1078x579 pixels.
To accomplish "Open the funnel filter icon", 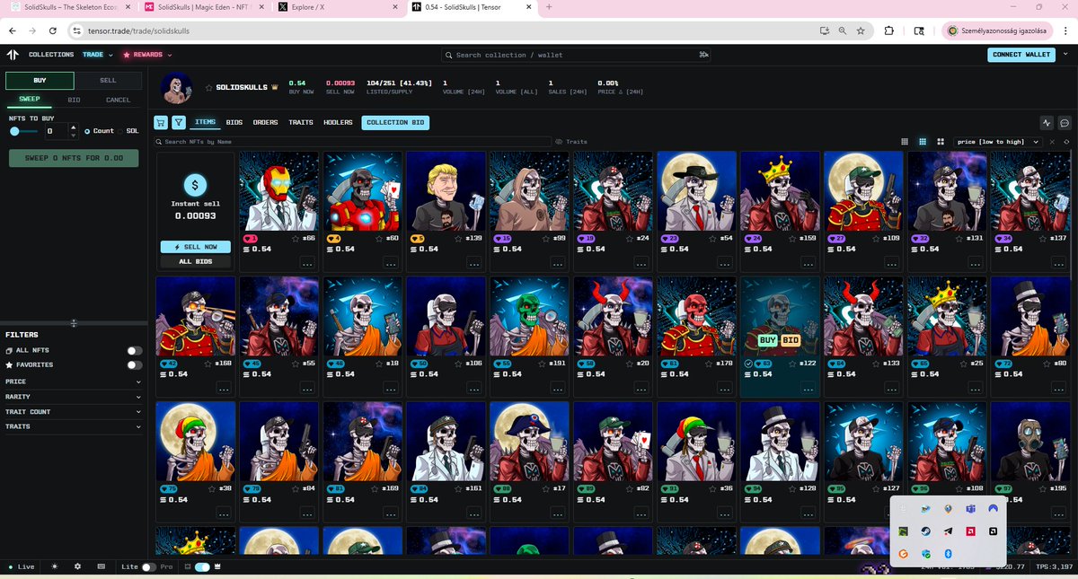I will pos(179,123).
